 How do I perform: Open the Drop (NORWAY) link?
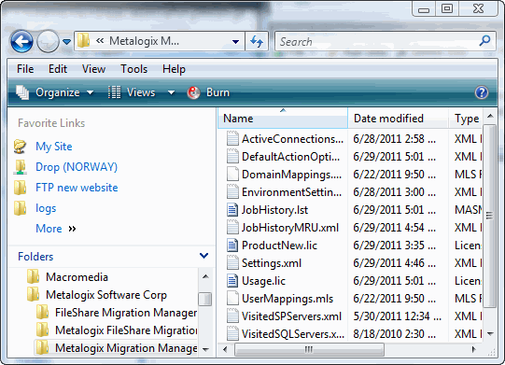(77, 167)
